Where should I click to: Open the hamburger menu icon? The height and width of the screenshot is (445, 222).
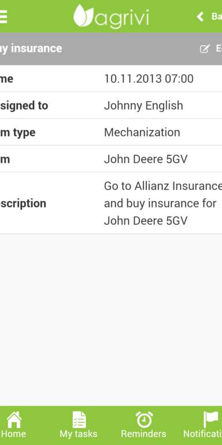3,17
